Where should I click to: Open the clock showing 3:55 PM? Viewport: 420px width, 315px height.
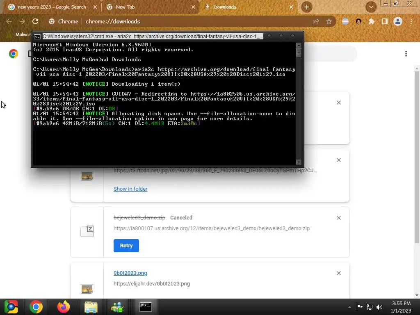[401, 307]
